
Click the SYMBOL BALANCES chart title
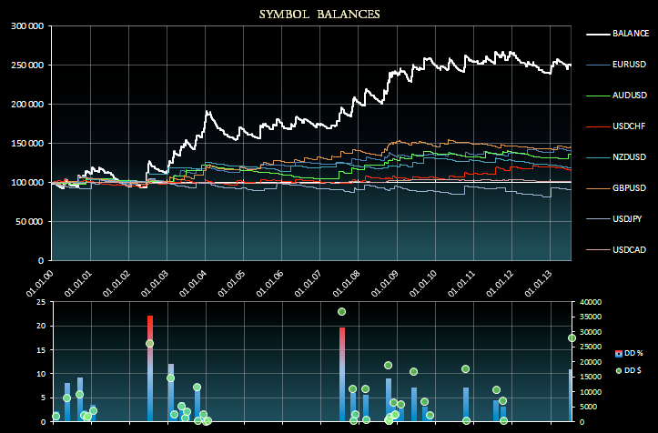point(319,15)
